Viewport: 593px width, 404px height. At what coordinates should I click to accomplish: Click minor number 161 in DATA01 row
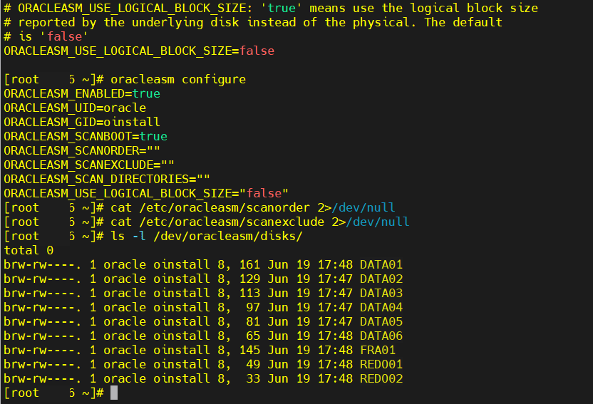[249, 264]
